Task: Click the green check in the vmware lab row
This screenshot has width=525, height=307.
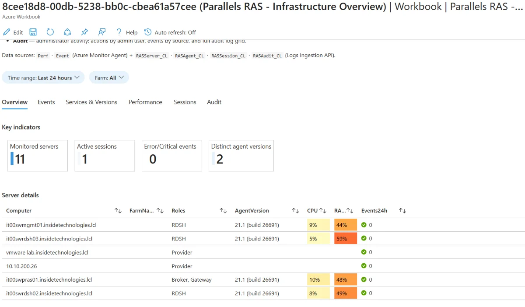Action: coord(364,252)
